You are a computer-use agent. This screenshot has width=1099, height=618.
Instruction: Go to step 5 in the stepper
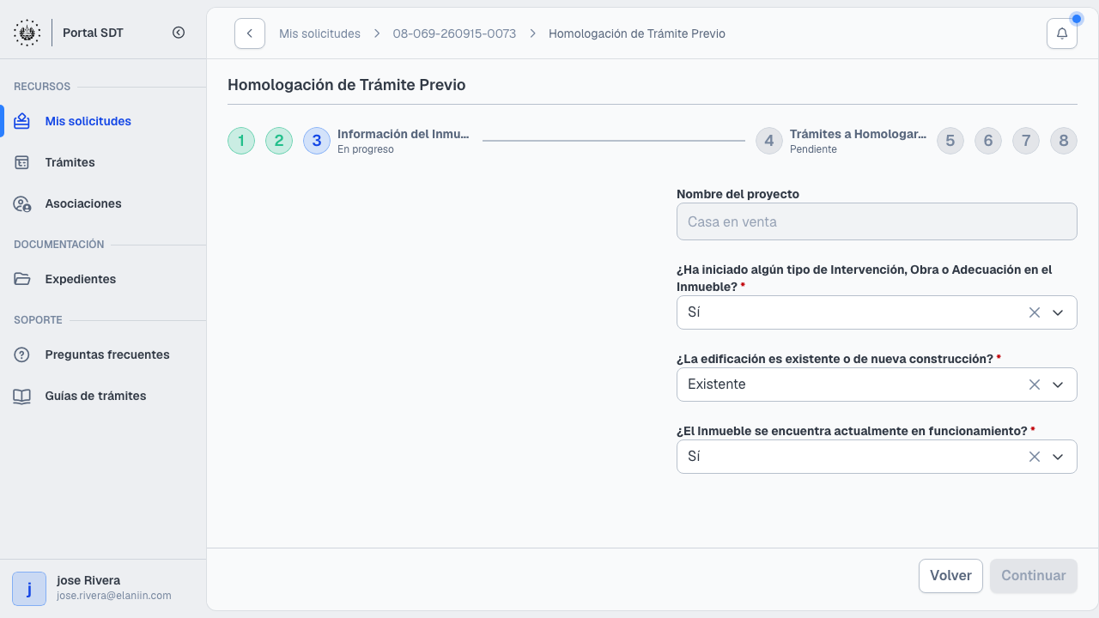[x=950, y=141]
